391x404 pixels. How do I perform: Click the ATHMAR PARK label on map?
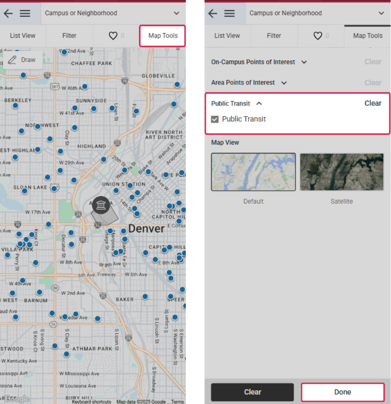pos(92,349)
